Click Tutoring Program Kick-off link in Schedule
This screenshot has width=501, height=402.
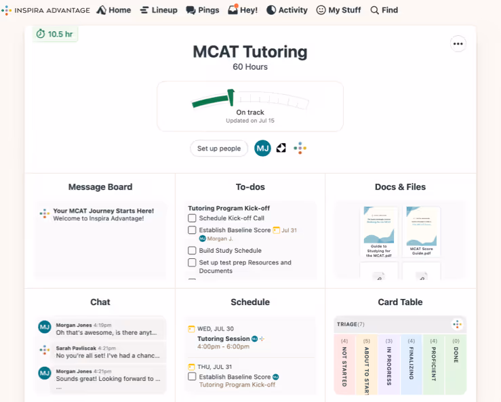(x=237, y=385)
